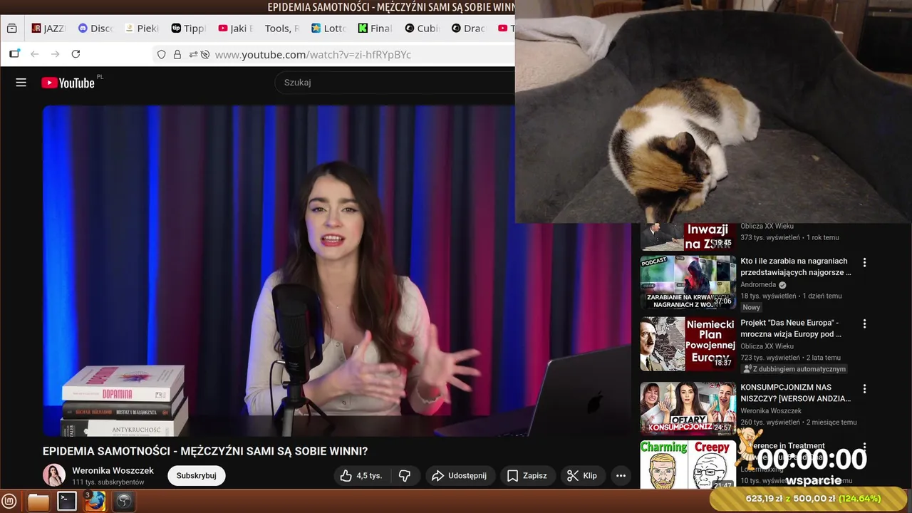Click the YouTube search field Szukaj

pos(394,83)
